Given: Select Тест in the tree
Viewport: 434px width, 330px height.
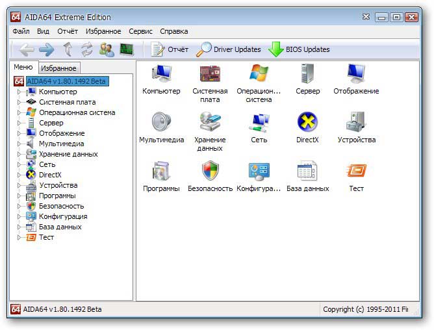Looking at the screenshot, I should point(46,237).
